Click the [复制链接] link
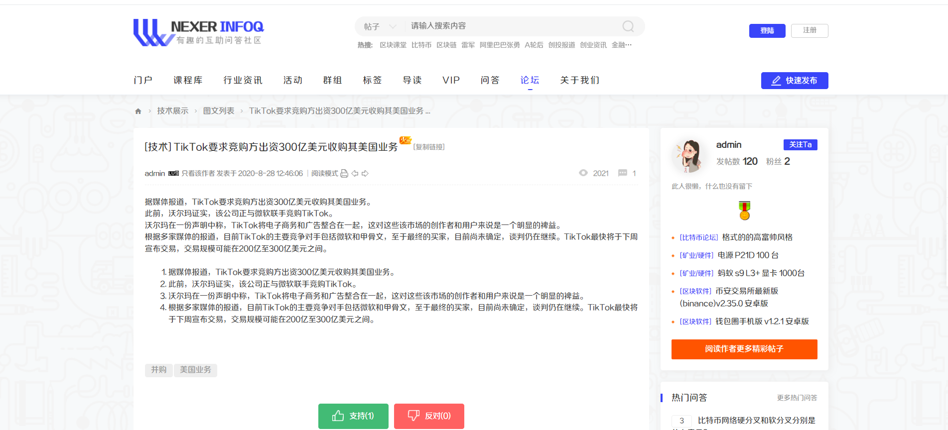 (429, 147)
